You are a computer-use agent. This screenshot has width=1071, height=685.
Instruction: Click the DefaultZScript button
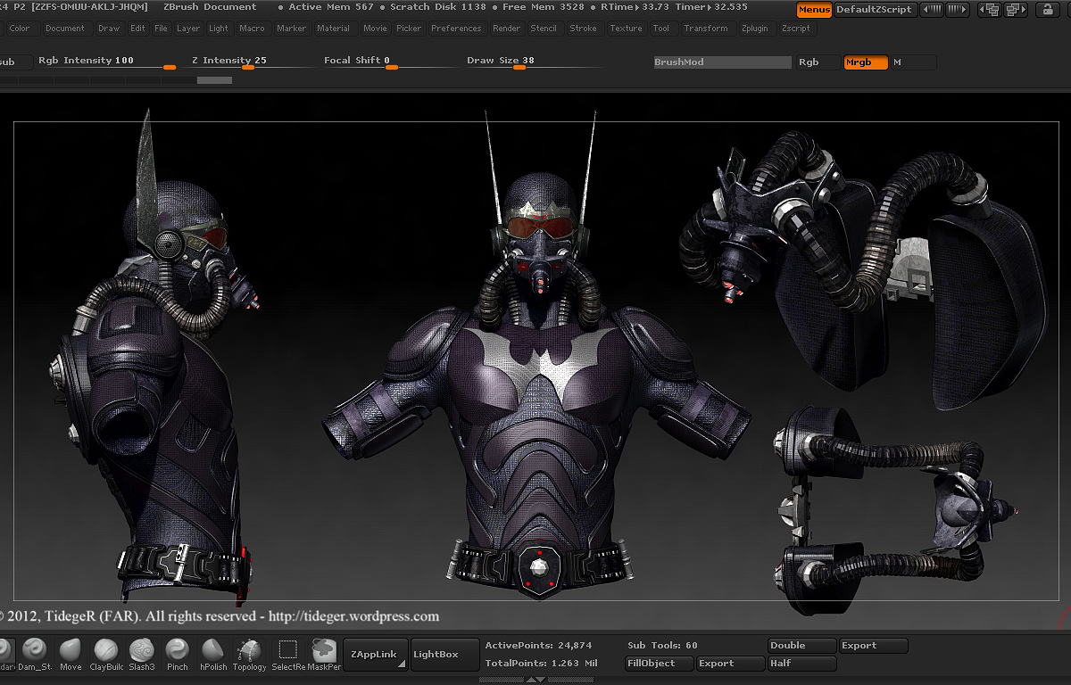coord(875,10)
